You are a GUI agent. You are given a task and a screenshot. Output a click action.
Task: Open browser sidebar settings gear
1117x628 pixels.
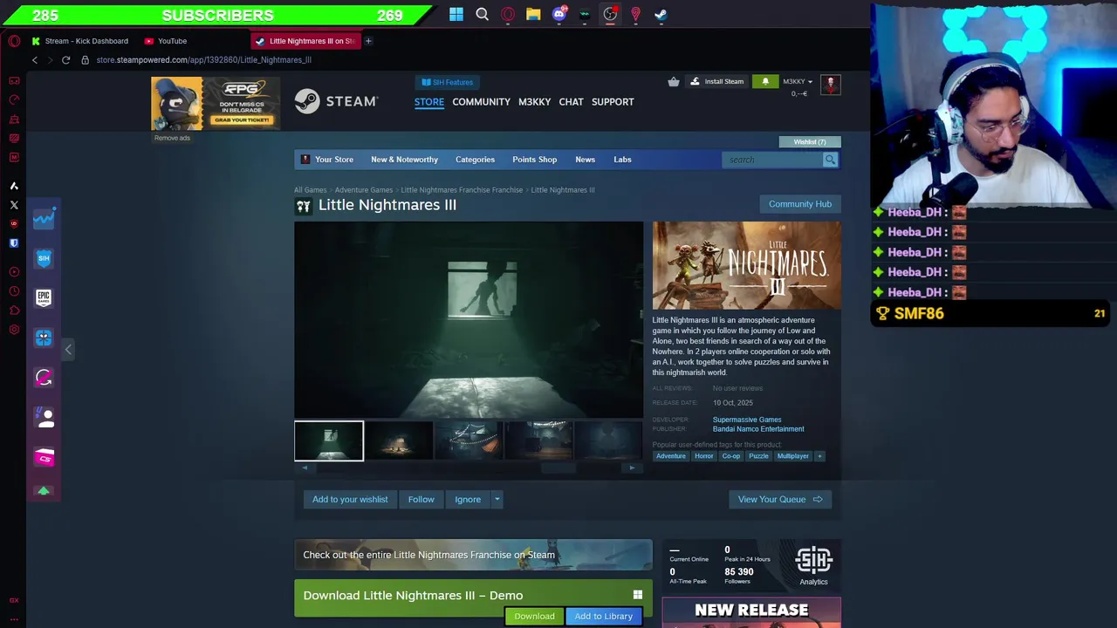pos(14,330)
